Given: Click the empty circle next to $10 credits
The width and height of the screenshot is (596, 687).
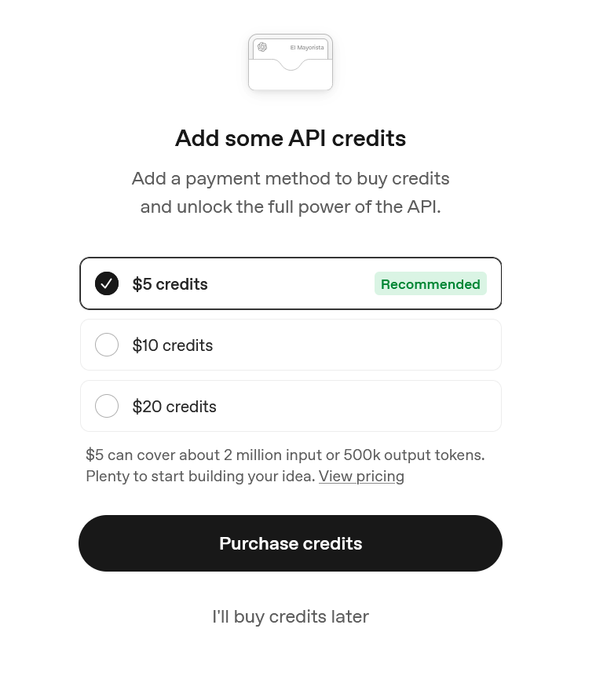Looking at the screenshot, I should pos(107,345).
